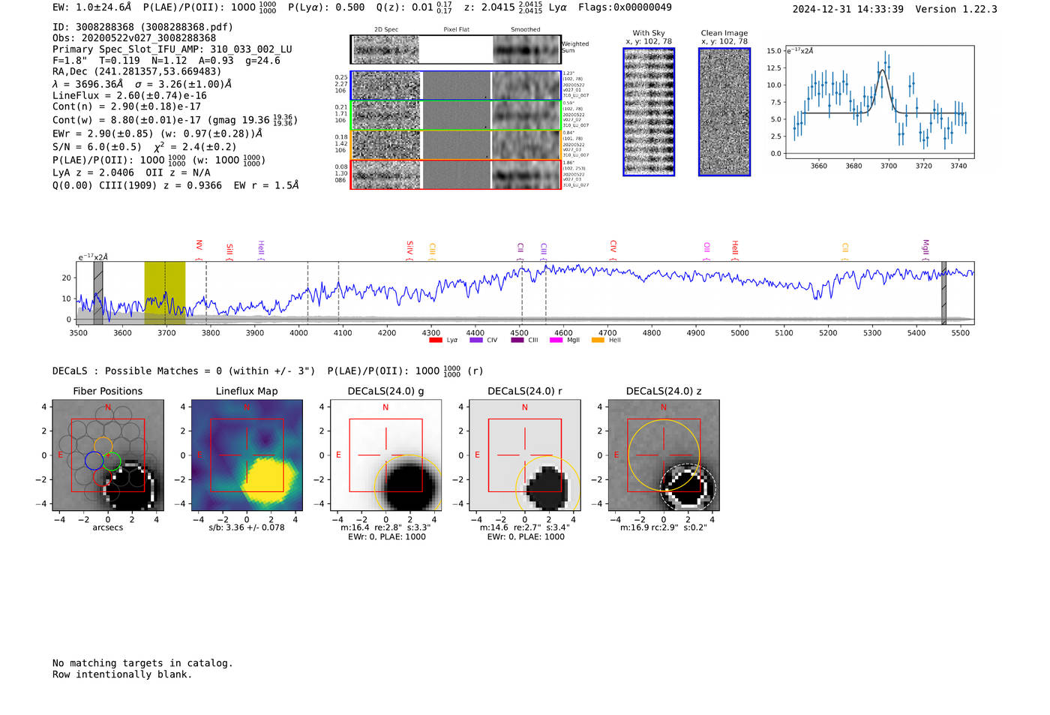Select the MgII line marker above spectrum

tap(925, 250)
